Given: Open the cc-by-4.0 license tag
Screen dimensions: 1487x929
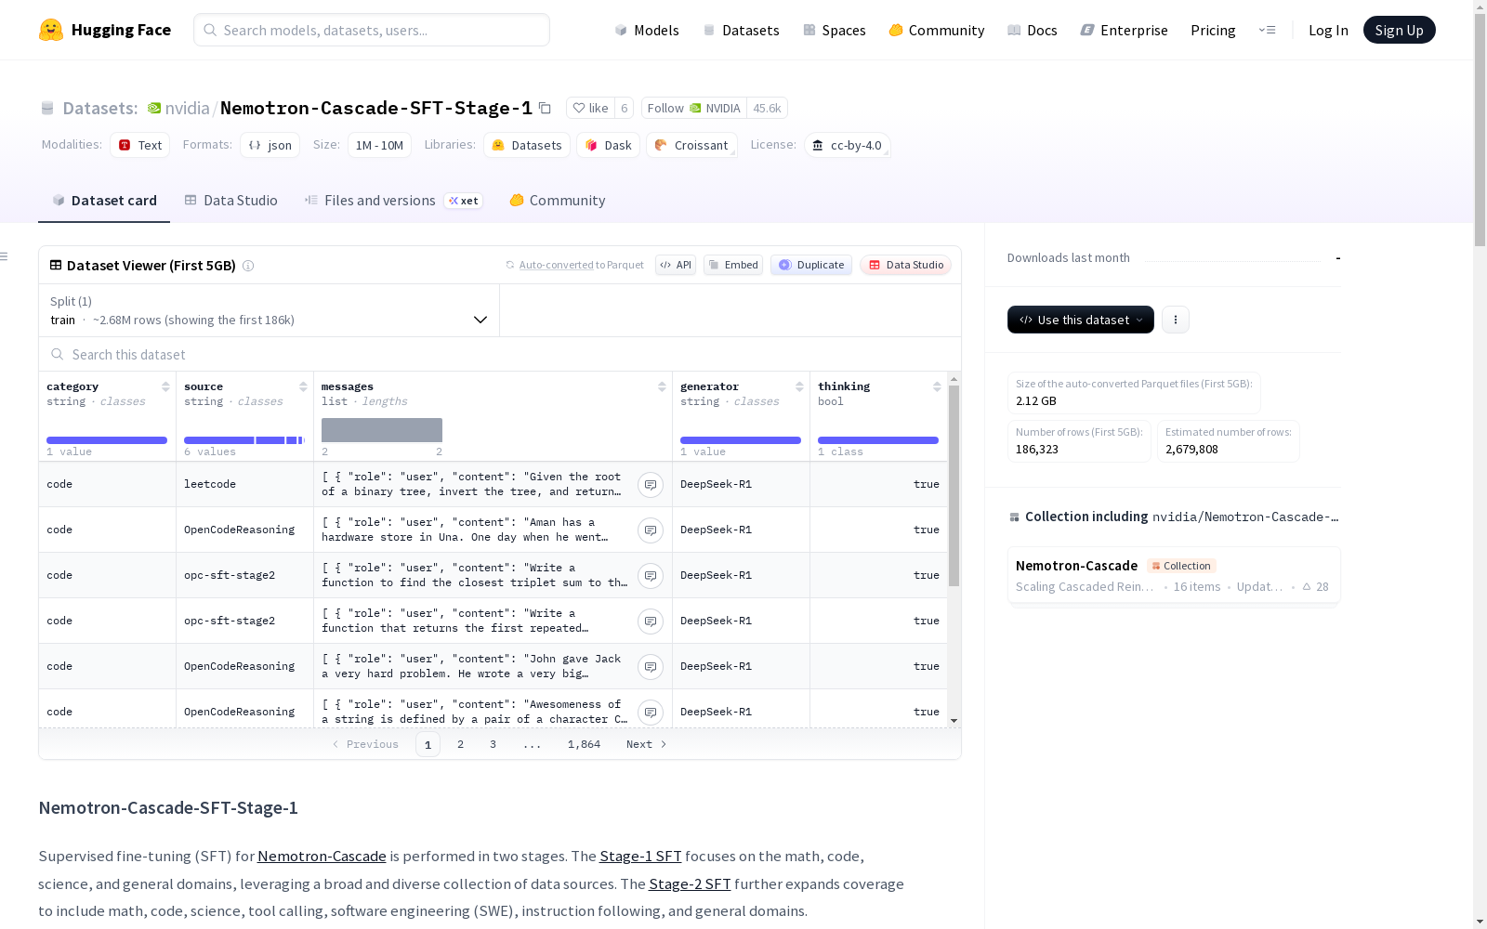Looking at the screenshot, I should point(848,145).
